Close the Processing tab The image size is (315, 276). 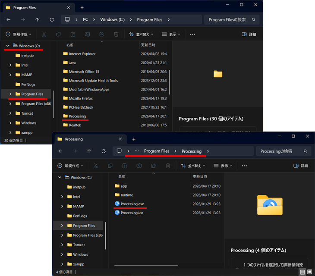click(120, 139)
